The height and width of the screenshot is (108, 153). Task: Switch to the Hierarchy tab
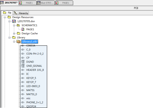point(21,13)
